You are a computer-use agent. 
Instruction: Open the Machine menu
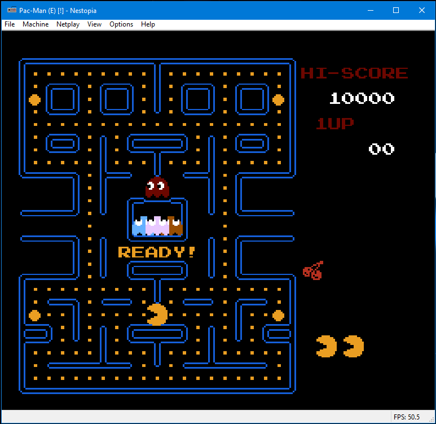[x=36, y=24]
